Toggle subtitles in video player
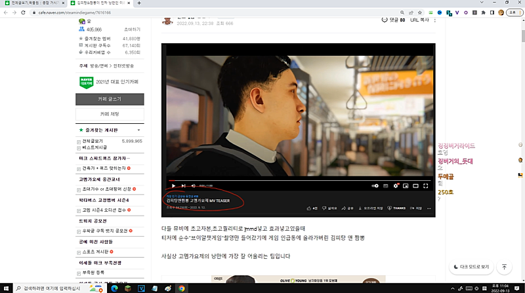The height and width of the screenshot is (293, 525). [x=386, y=186]
